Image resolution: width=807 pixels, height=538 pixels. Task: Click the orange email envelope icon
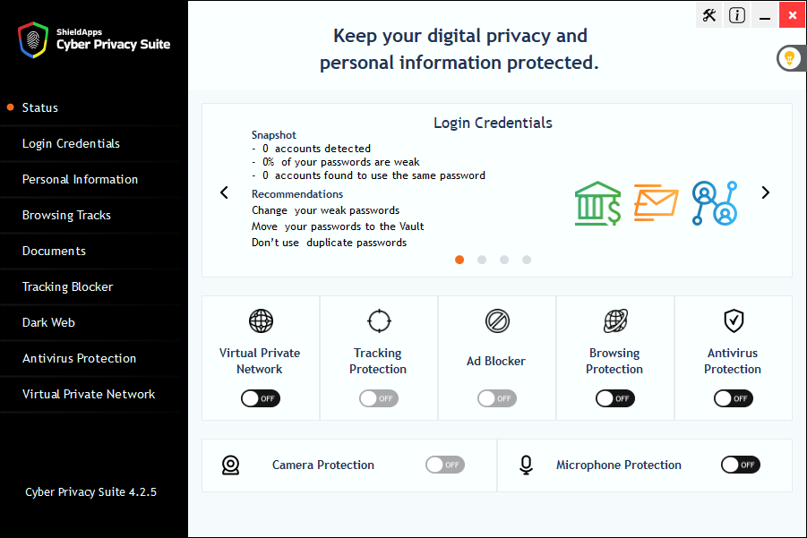656,202
